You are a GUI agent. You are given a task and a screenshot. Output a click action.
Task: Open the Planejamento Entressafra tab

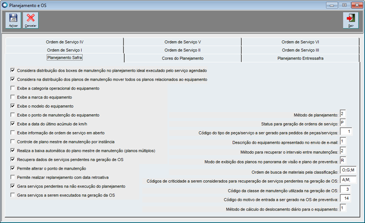coord(300,58)
